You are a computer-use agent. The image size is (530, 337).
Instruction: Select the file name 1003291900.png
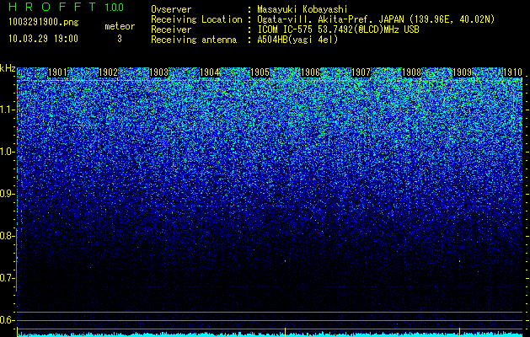[44, 23]
